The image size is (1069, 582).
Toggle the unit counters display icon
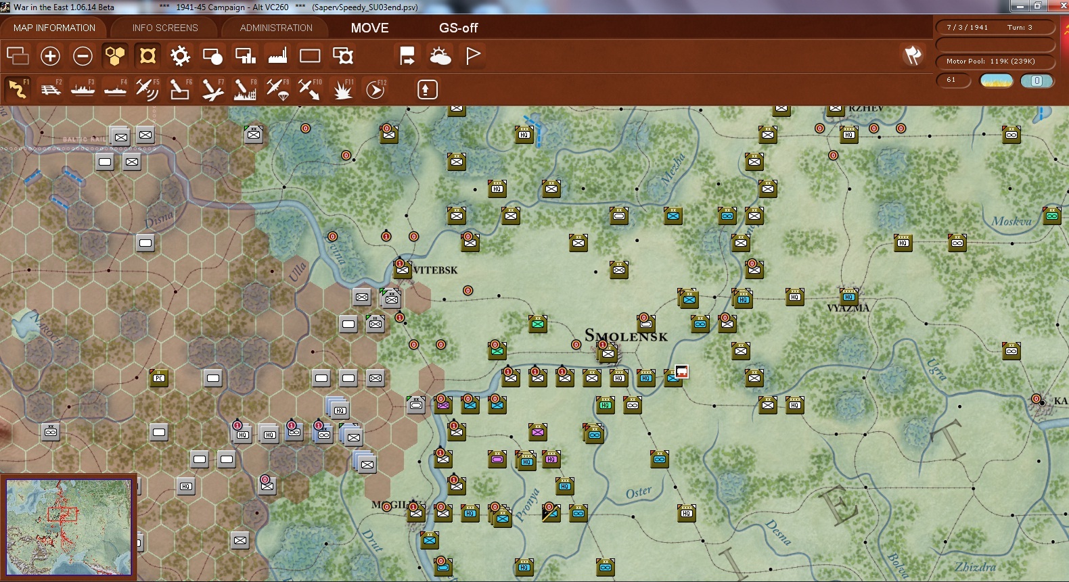tap(18, 55)
